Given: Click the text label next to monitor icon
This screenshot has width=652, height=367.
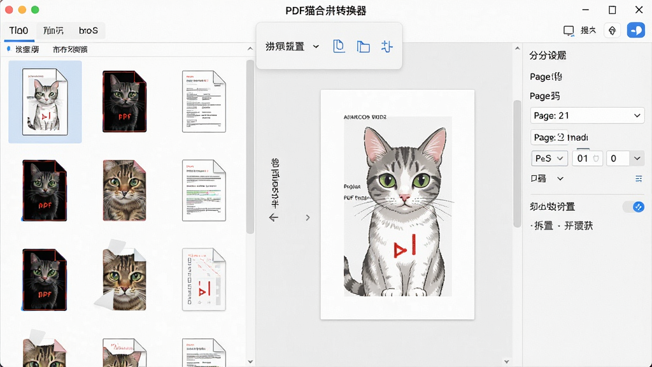Looking at the screenshot, I should coord(588,31).
